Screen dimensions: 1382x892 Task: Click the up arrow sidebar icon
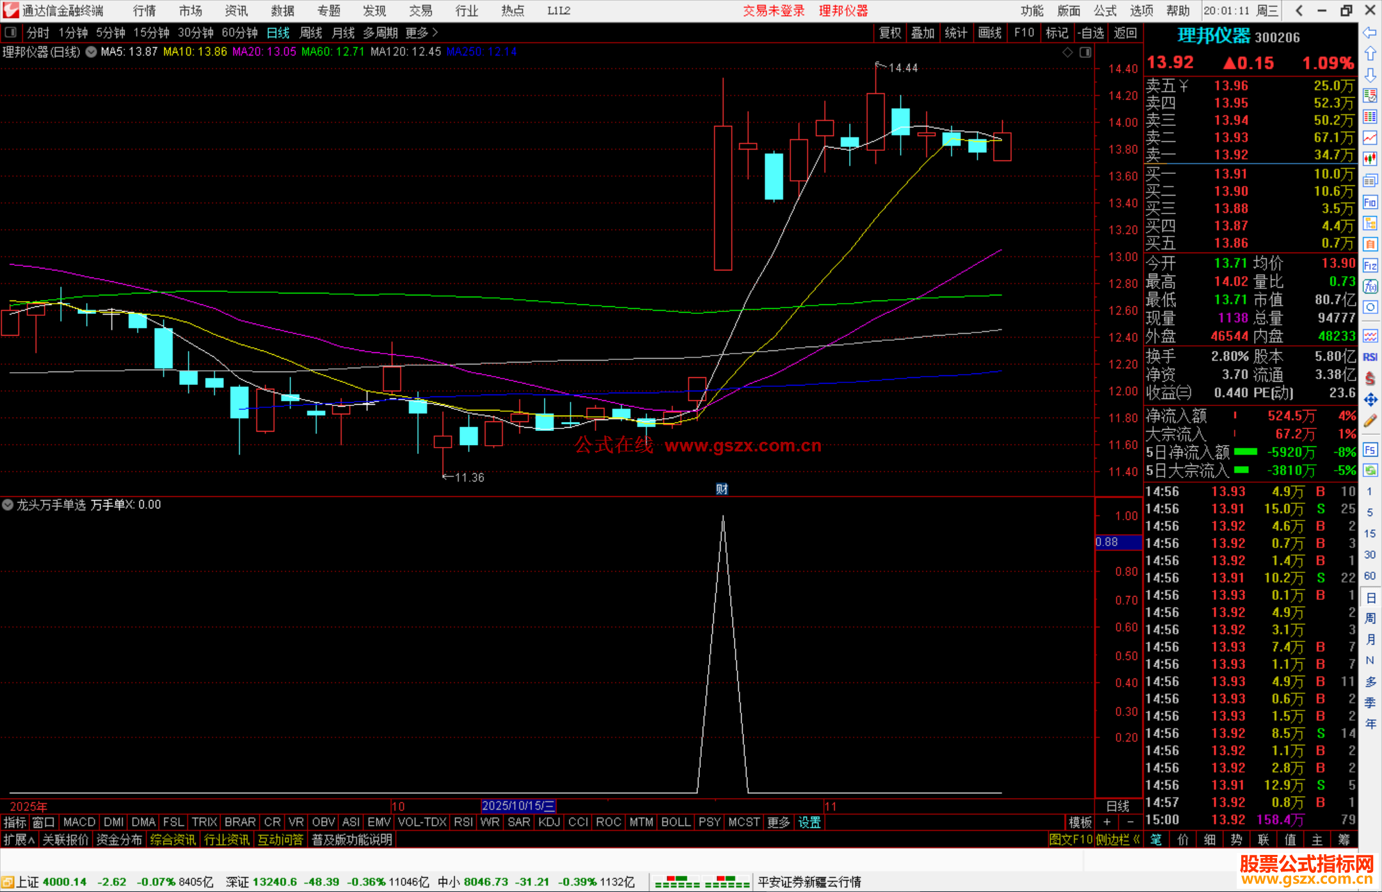point(1370,54)
